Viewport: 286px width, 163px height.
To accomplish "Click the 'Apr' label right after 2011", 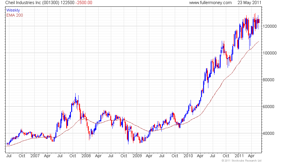I will click(251, 156).
